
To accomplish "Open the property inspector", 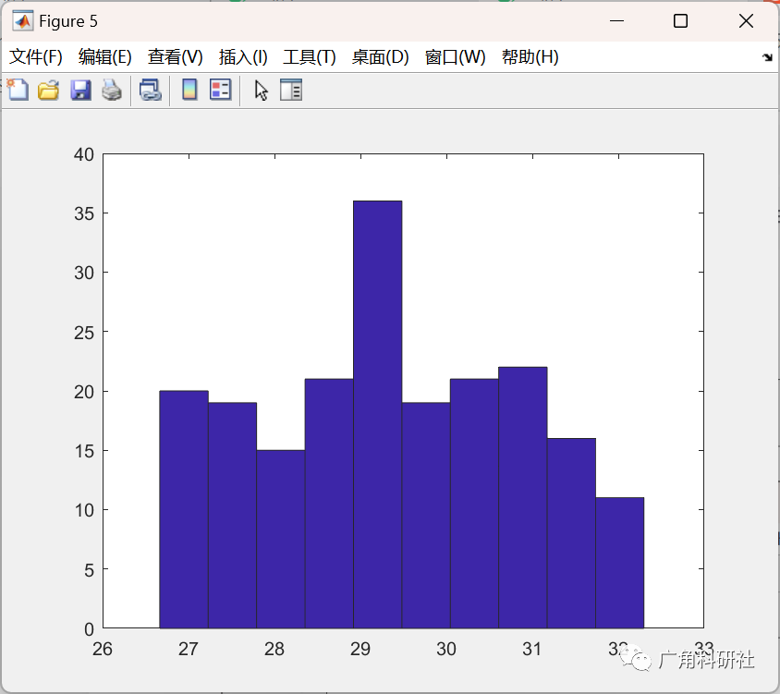I will (289, 90).
